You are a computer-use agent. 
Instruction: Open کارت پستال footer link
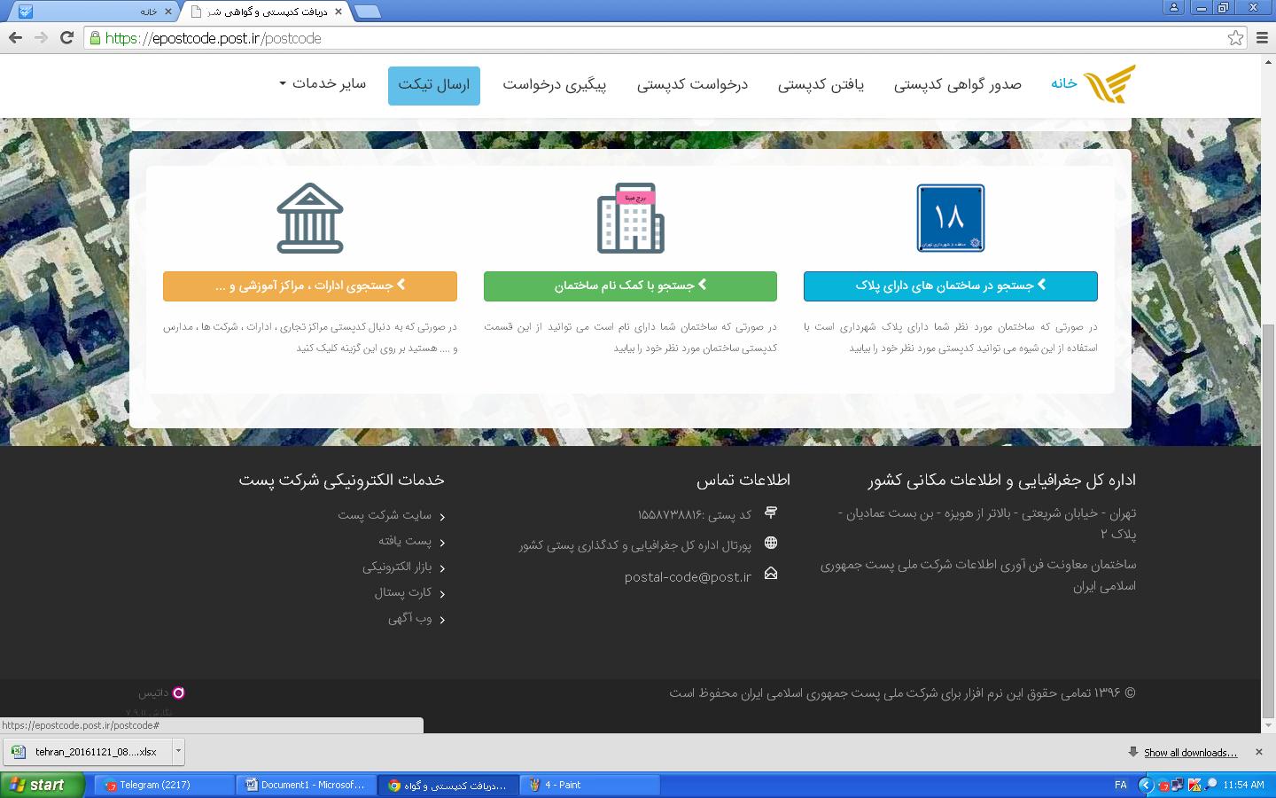(x=403, y=591)
